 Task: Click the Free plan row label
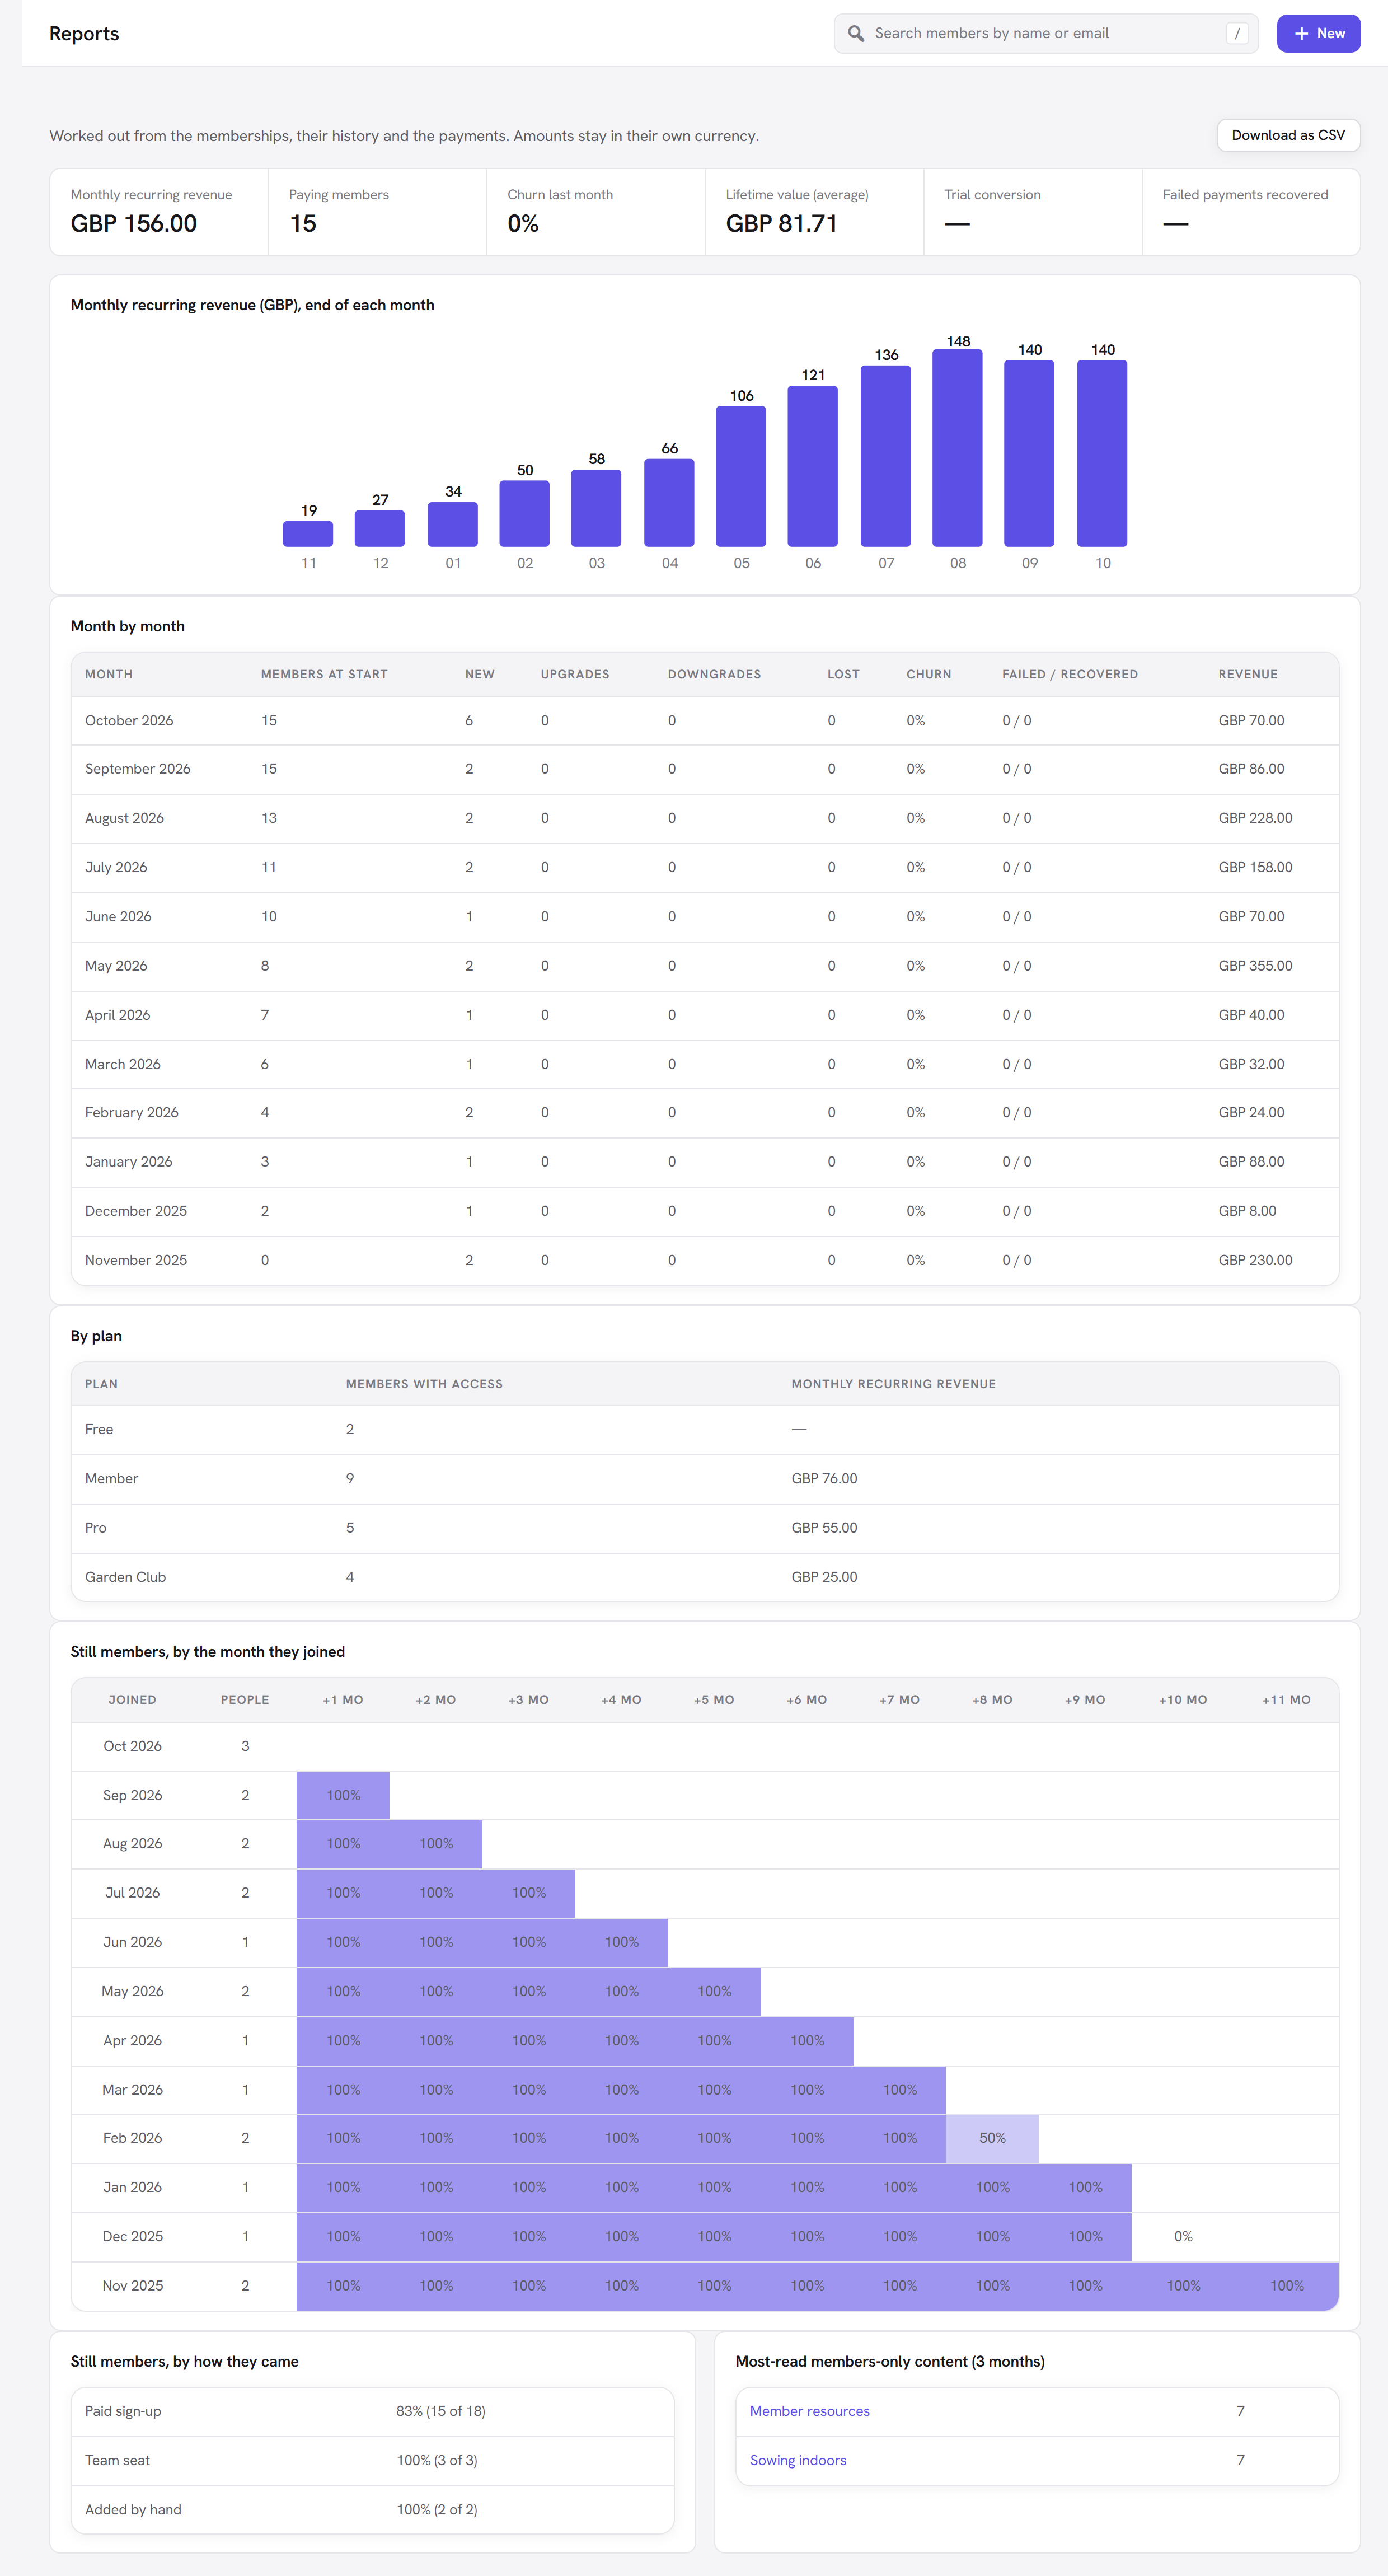click(x=99, y=1429)
